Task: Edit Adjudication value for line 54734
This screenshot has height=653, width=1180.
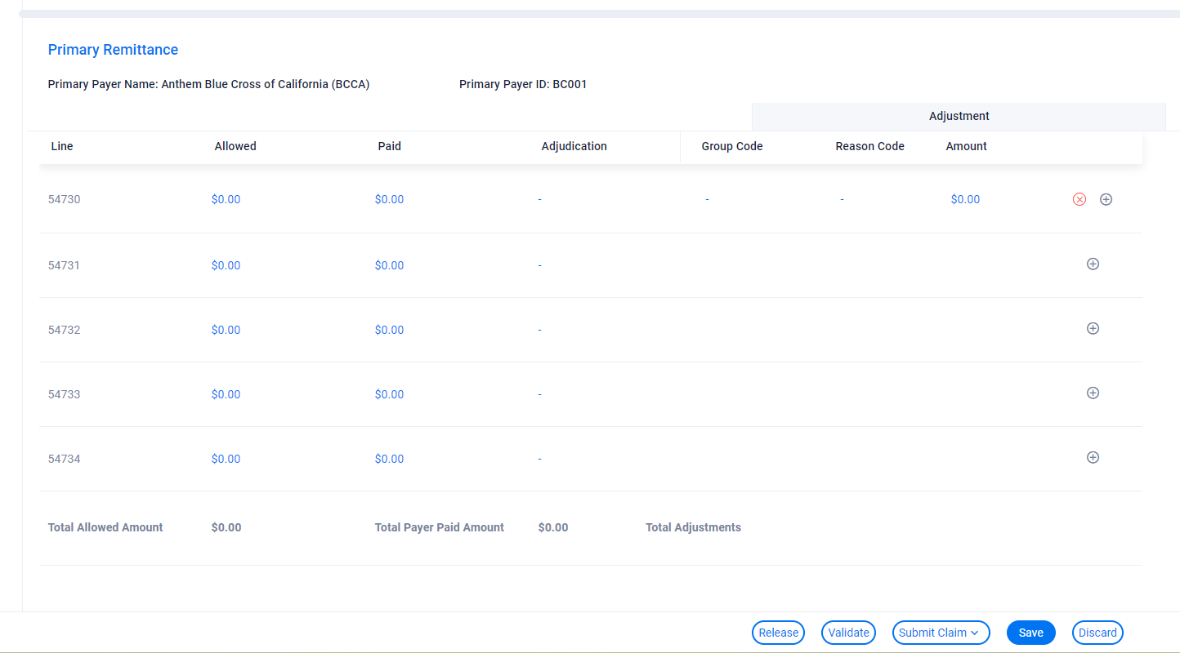Action: pos(540,459)
